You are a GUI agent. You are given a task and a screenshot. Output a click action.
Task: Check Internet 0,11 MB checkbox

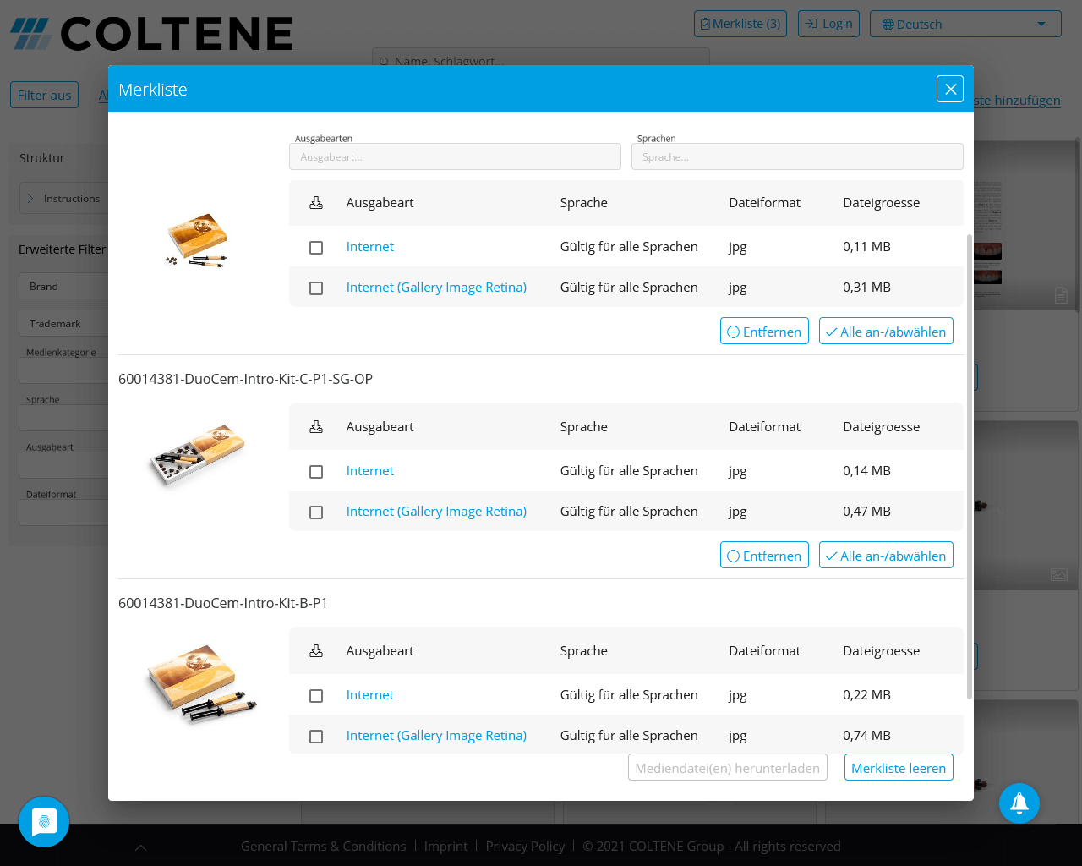tap(316, 248)
